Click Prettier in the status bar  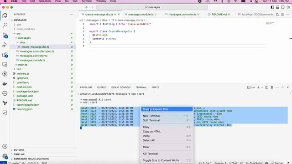[x=277, y=163]
